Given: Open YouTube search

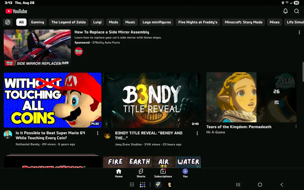Looking at the screenshot, I should tap(297, 11).
